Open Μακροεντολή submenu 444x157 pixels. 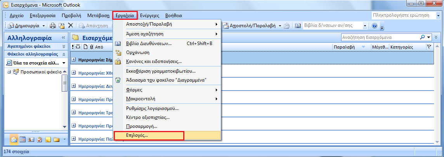167,99
